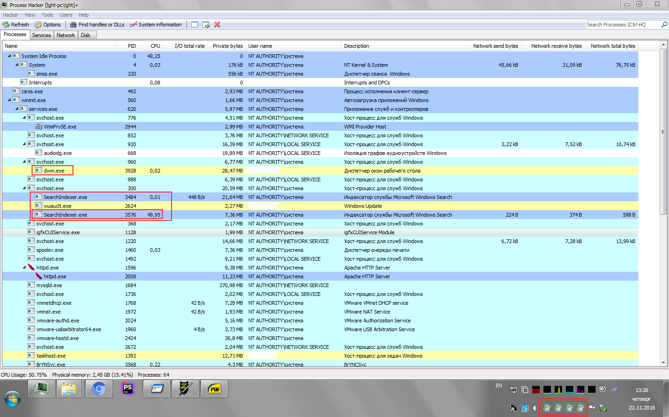Collapse the System Idle Process tree

tap(9, 56)
